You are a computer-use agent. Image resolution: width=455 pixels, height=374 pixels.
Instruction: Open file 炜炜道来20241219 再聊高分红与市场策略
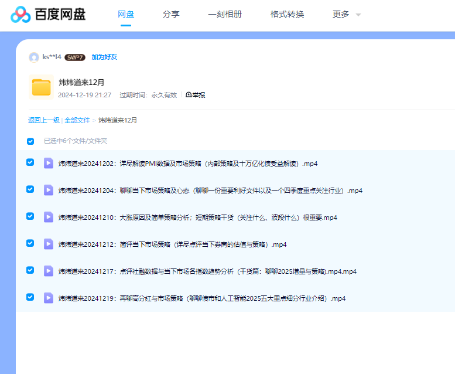tap(202, 298)
